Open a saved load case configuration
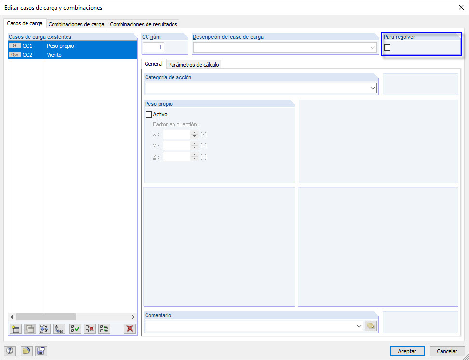Viewport: 469px width, 360px height. tap(26, 351)
